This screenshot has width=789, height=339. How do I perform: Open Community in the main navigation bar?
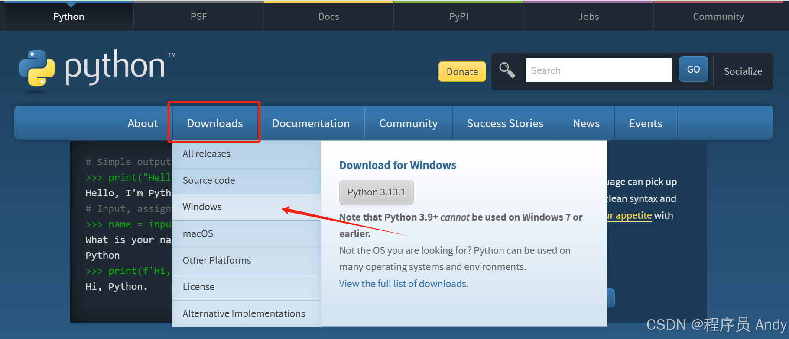pos(409,123)
